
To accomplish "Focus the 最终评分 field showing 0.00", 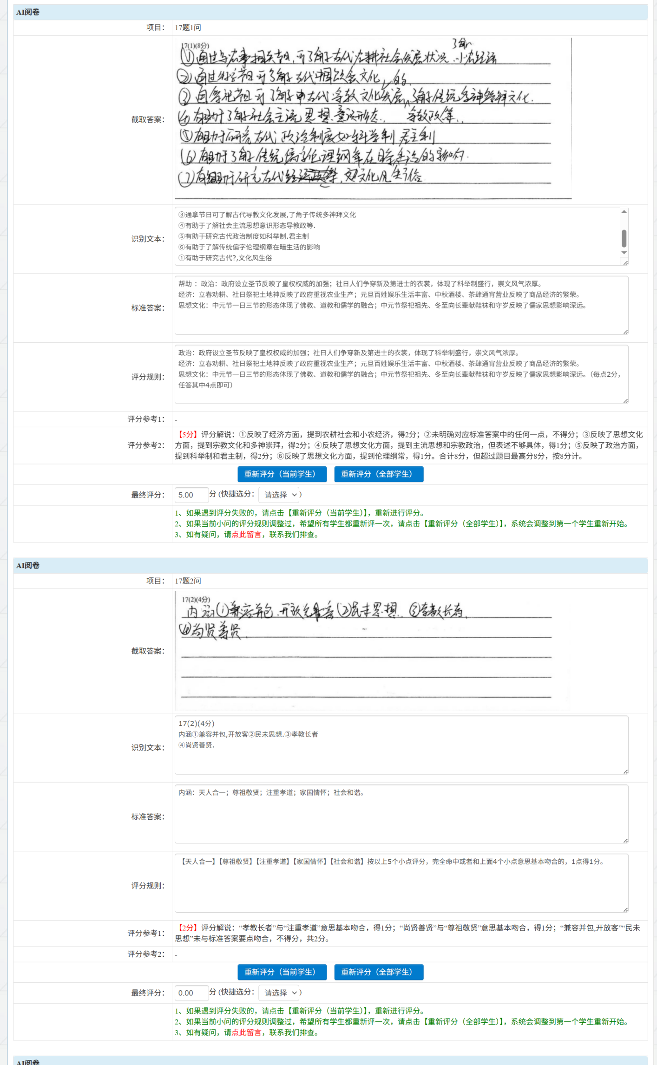I will click(191, 993).
